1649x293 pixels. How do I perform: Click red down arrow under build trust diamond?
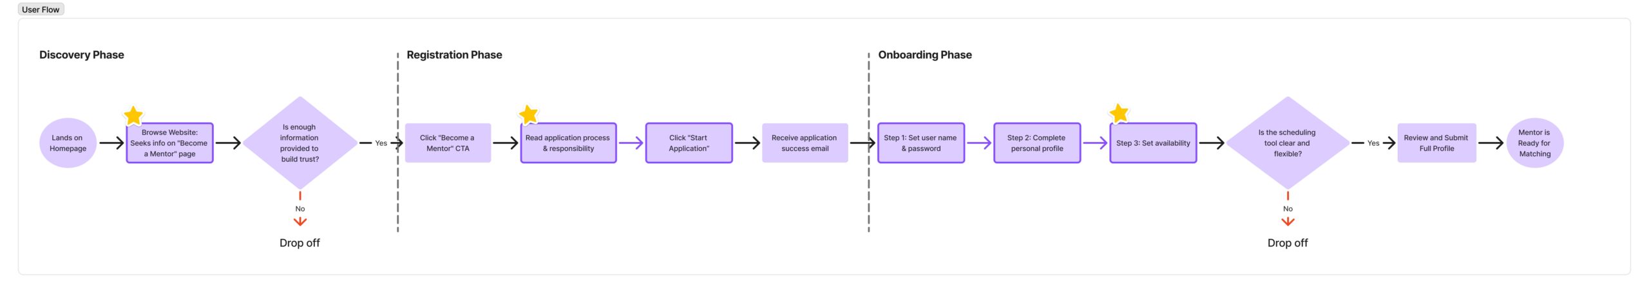(300, 220)
